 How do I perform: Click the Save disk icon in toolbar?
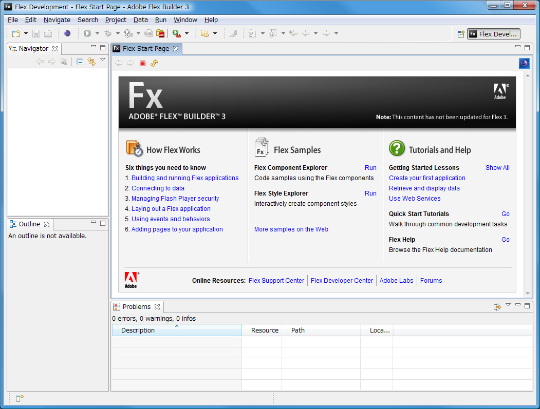click(36, 33)
